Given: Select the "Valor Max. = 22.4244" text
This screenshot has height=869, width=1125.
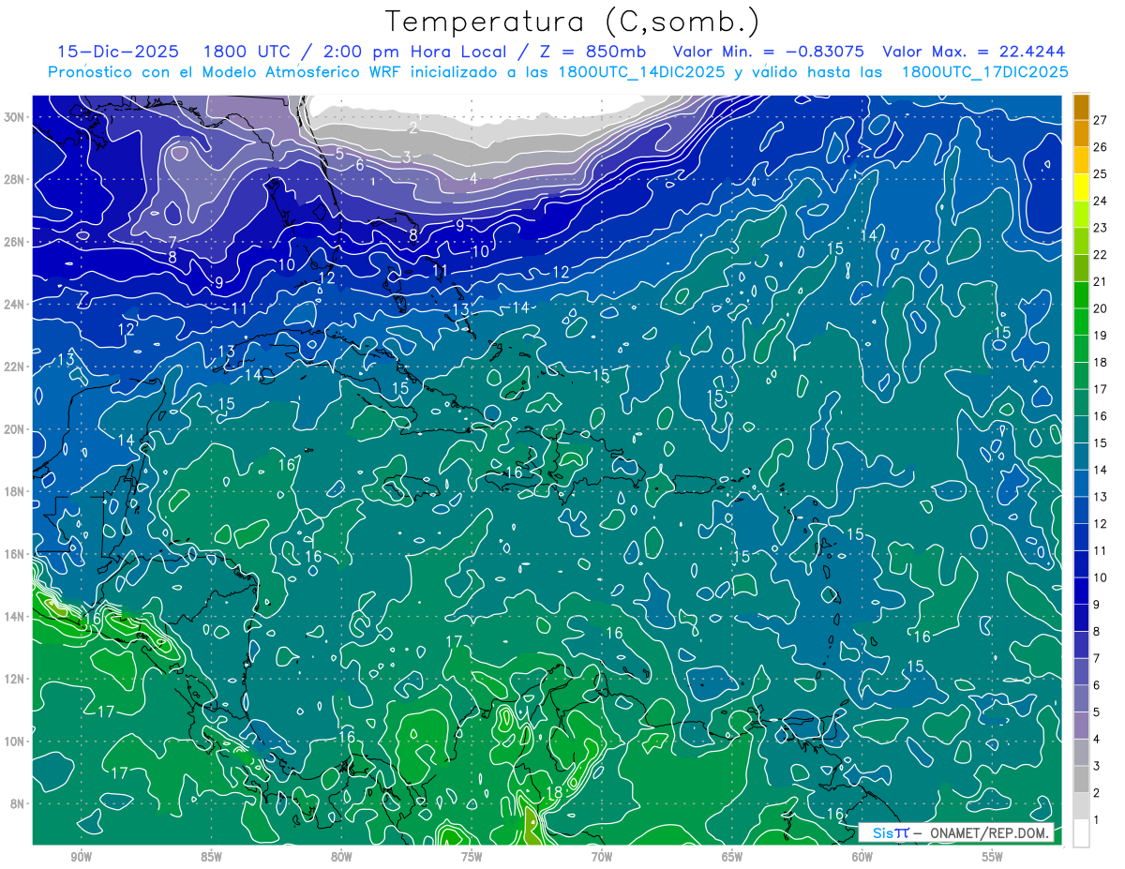Looking at the screenshot, I should tap(974, 52).
